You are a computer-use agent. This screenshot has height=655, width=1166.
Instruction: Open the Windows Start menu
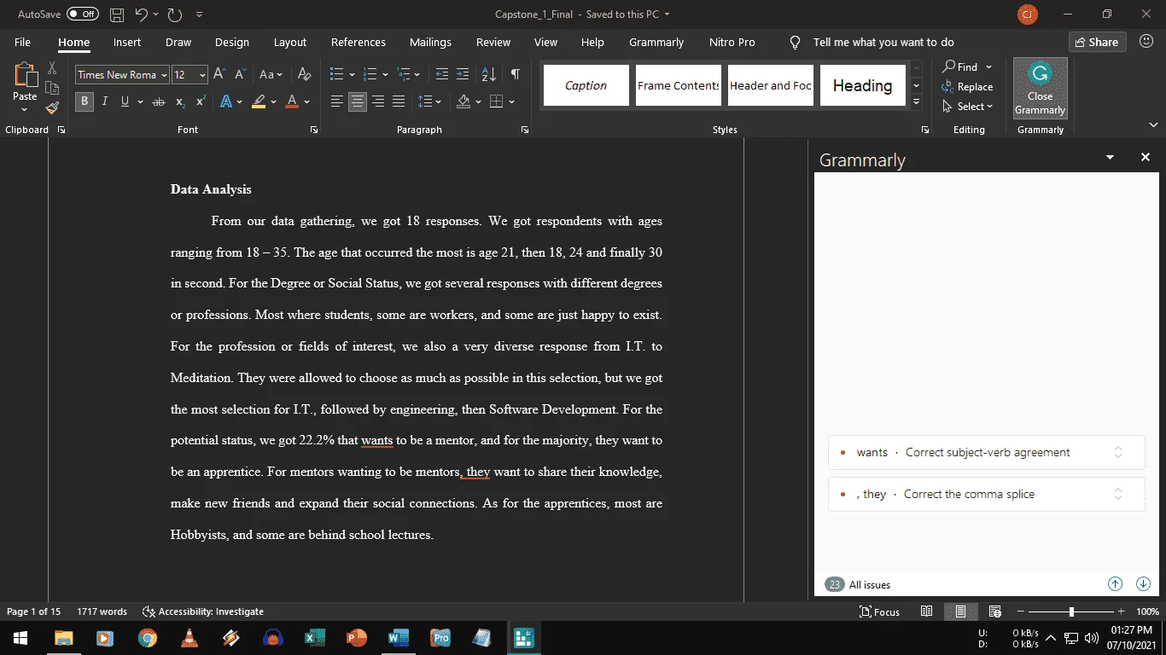point(20,637)
